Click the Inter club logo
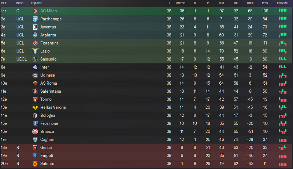 tap(35, 67)
